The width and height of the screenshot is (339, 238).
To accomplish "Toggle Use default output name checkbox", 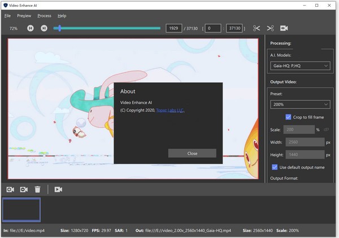I will 275,167.
